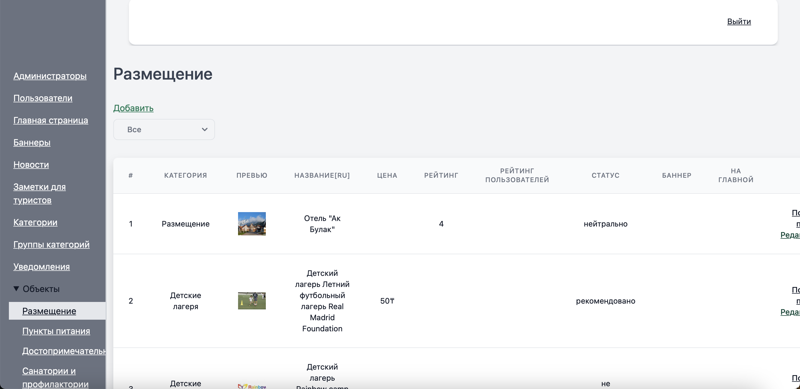The width and height of the screenshot is (800, 389).
Task: Click the Название[RU] column header
Action: pos(322,176)
